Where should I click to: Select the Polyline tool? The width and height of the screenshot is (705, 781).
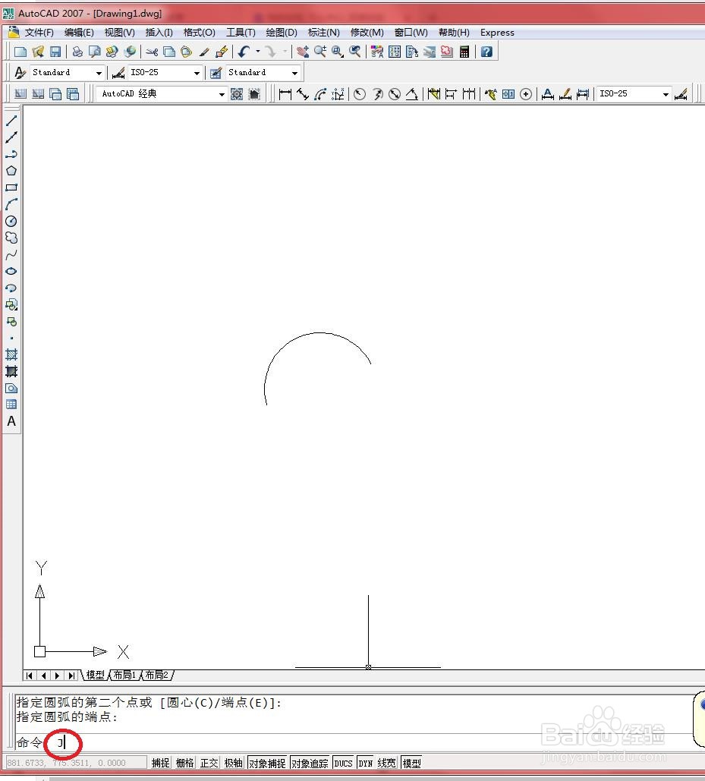11,154
